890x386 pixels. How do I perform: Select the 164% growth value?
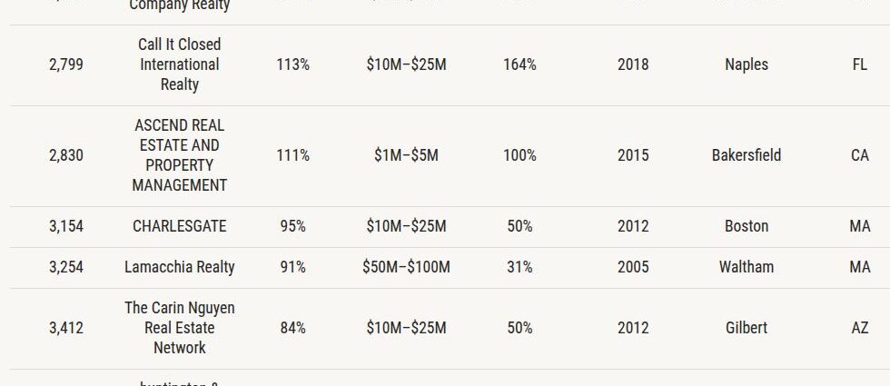coord(519,64)
